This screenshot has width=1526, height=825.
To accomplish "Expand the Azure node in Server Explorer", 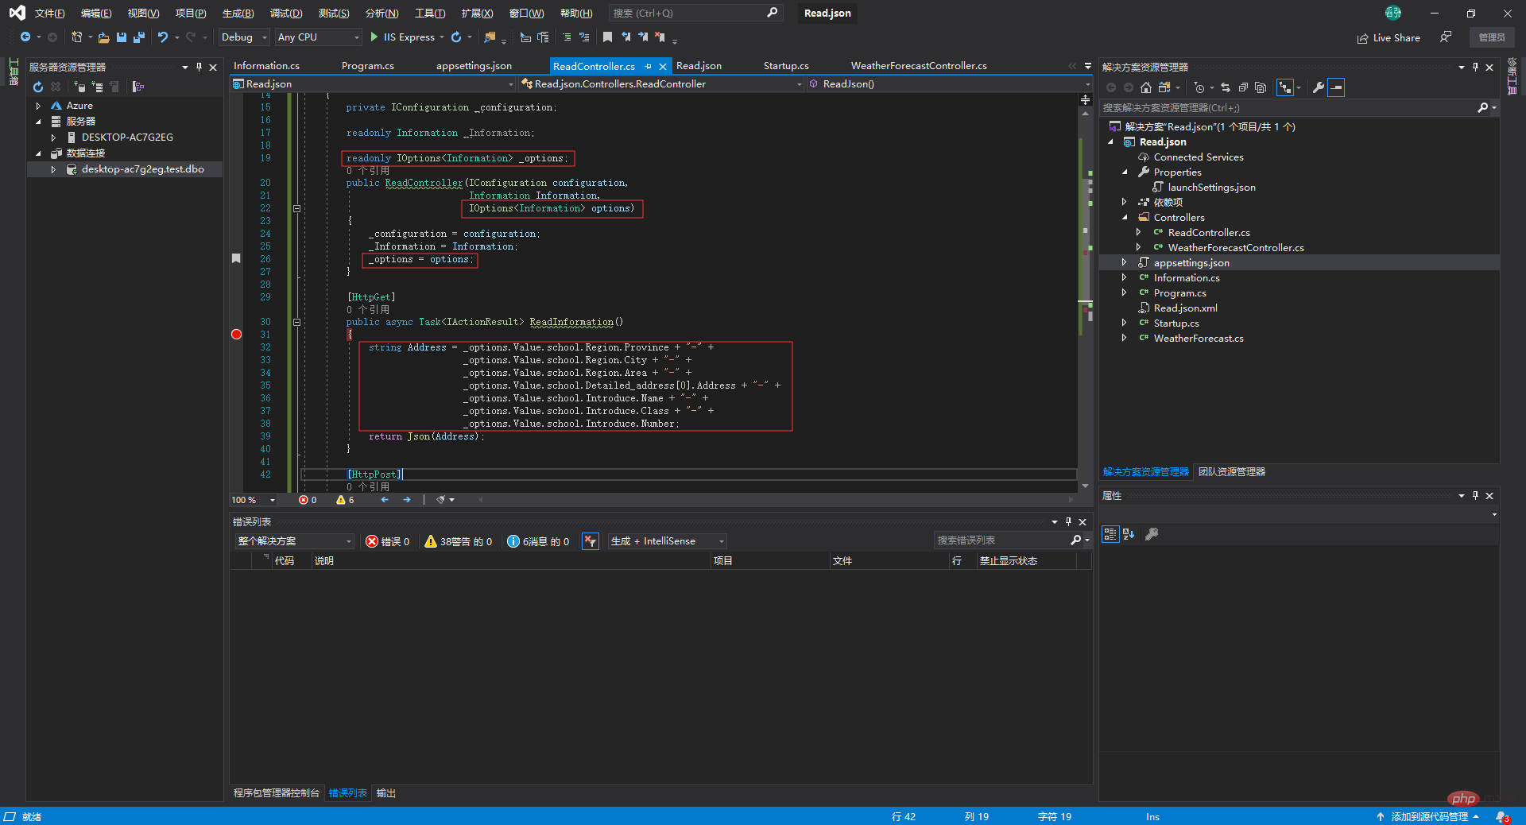I will tap(38, 106).
